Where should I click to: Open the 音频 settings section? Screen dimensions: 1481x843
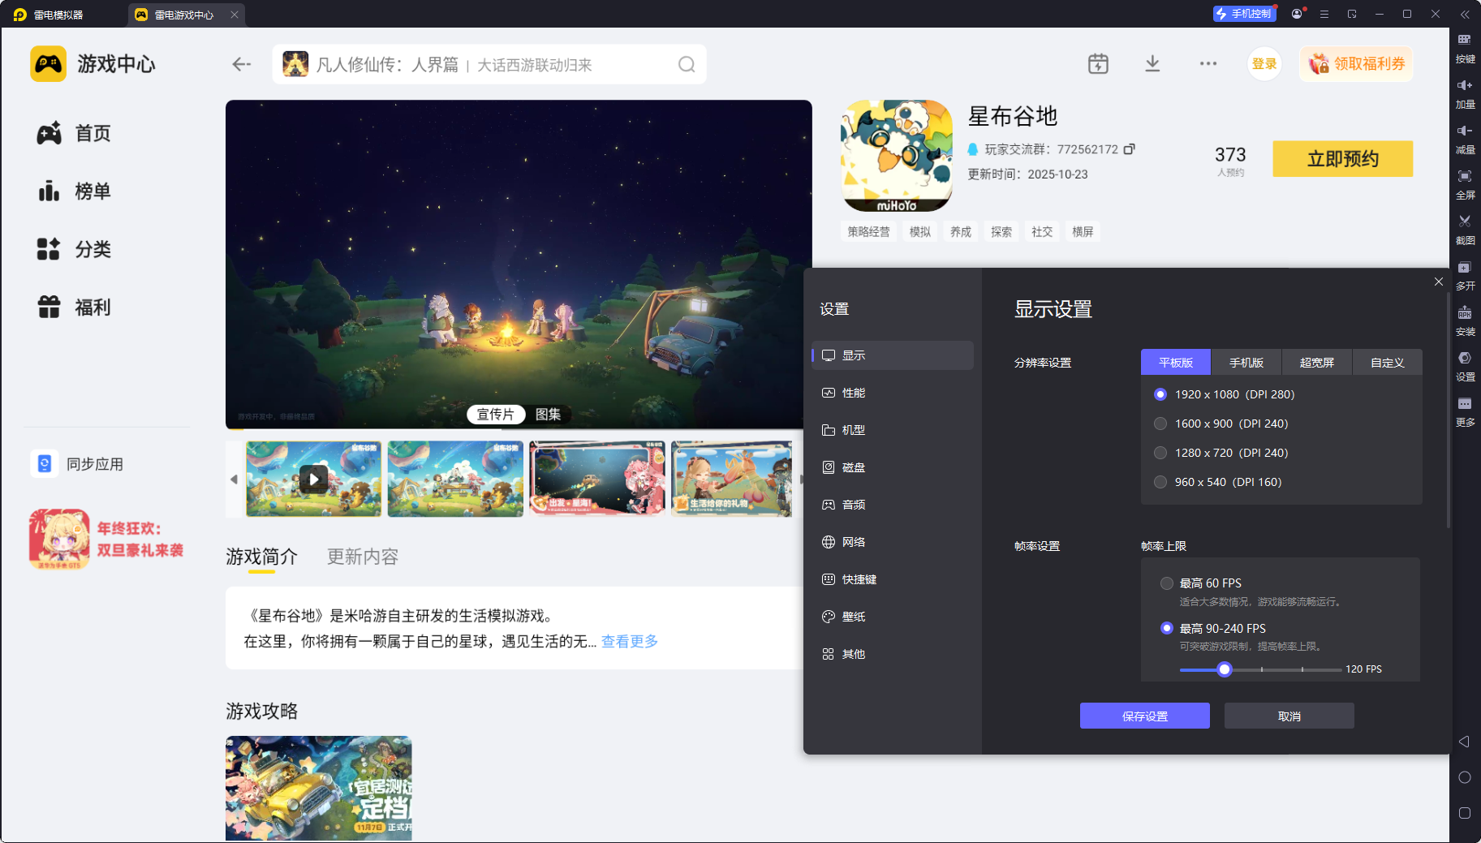(893, 505)
